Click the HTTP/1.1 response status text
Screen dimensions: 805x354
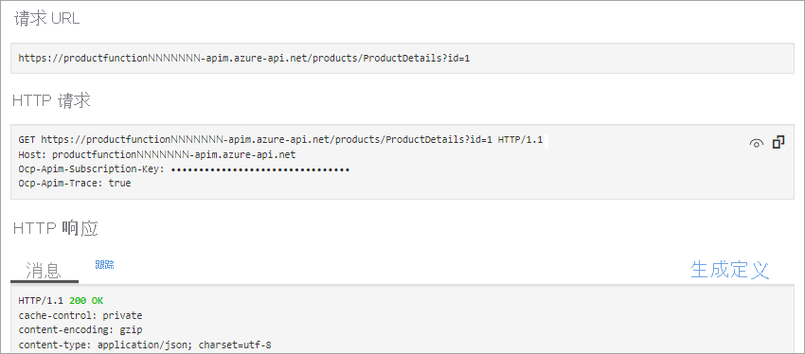(41, 301)
